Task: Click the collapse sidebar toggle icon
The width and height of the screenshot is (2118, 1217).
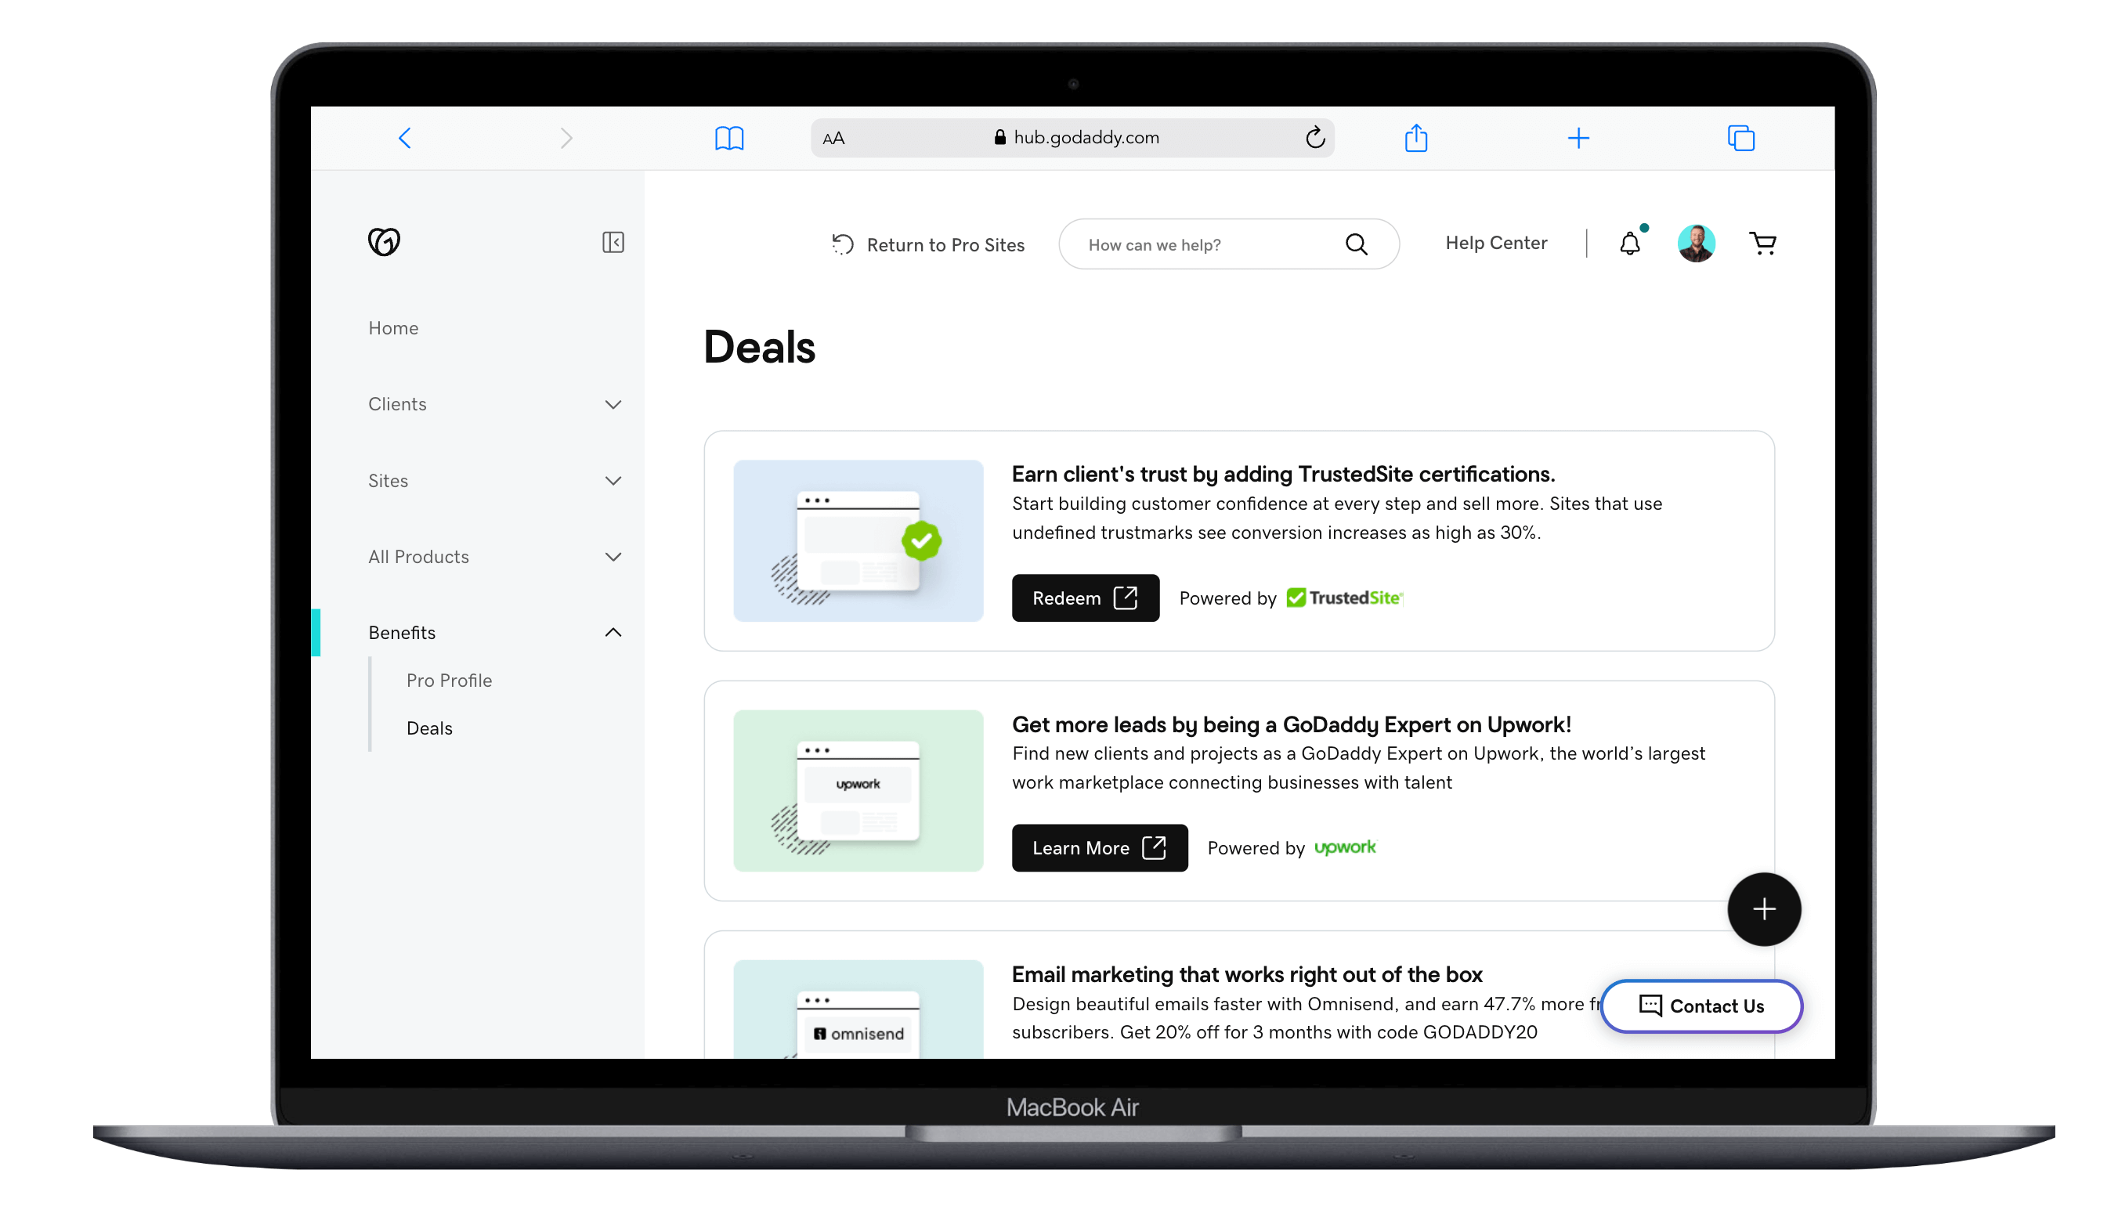Action: [x=613, y=243]
